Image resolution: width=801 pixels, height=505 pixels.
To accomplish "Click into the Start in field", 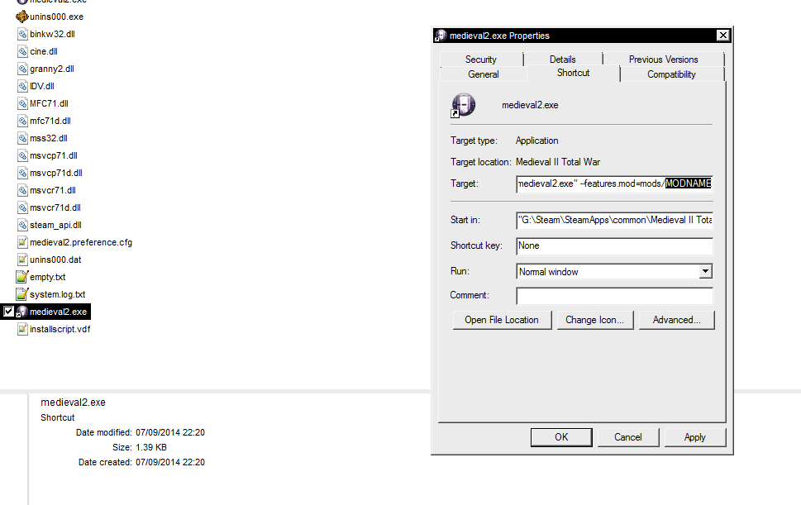I will coord(614,220).
